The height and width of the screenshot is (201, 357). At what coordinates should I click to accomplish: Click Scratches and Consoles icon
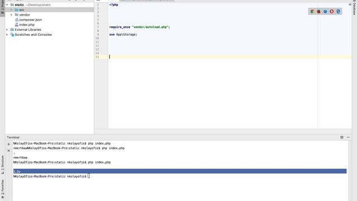(12, 35)
